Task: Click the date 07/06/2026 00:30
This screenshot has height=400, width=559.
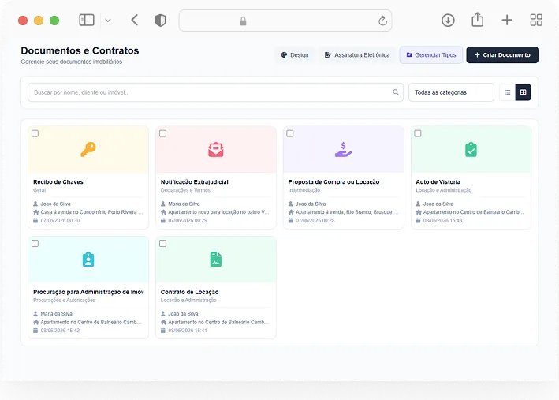Action: coord(60,221)
